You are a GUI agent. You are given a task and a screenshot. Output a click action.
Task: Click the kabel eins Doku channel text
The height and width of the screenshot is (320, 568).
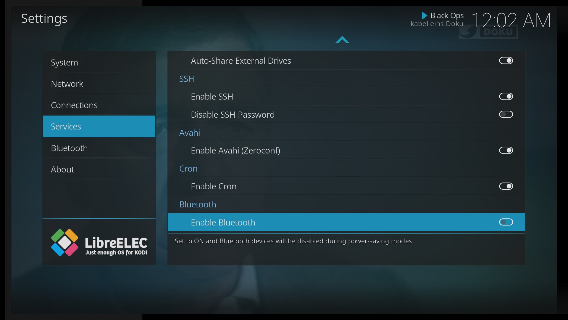coord(437,24)
